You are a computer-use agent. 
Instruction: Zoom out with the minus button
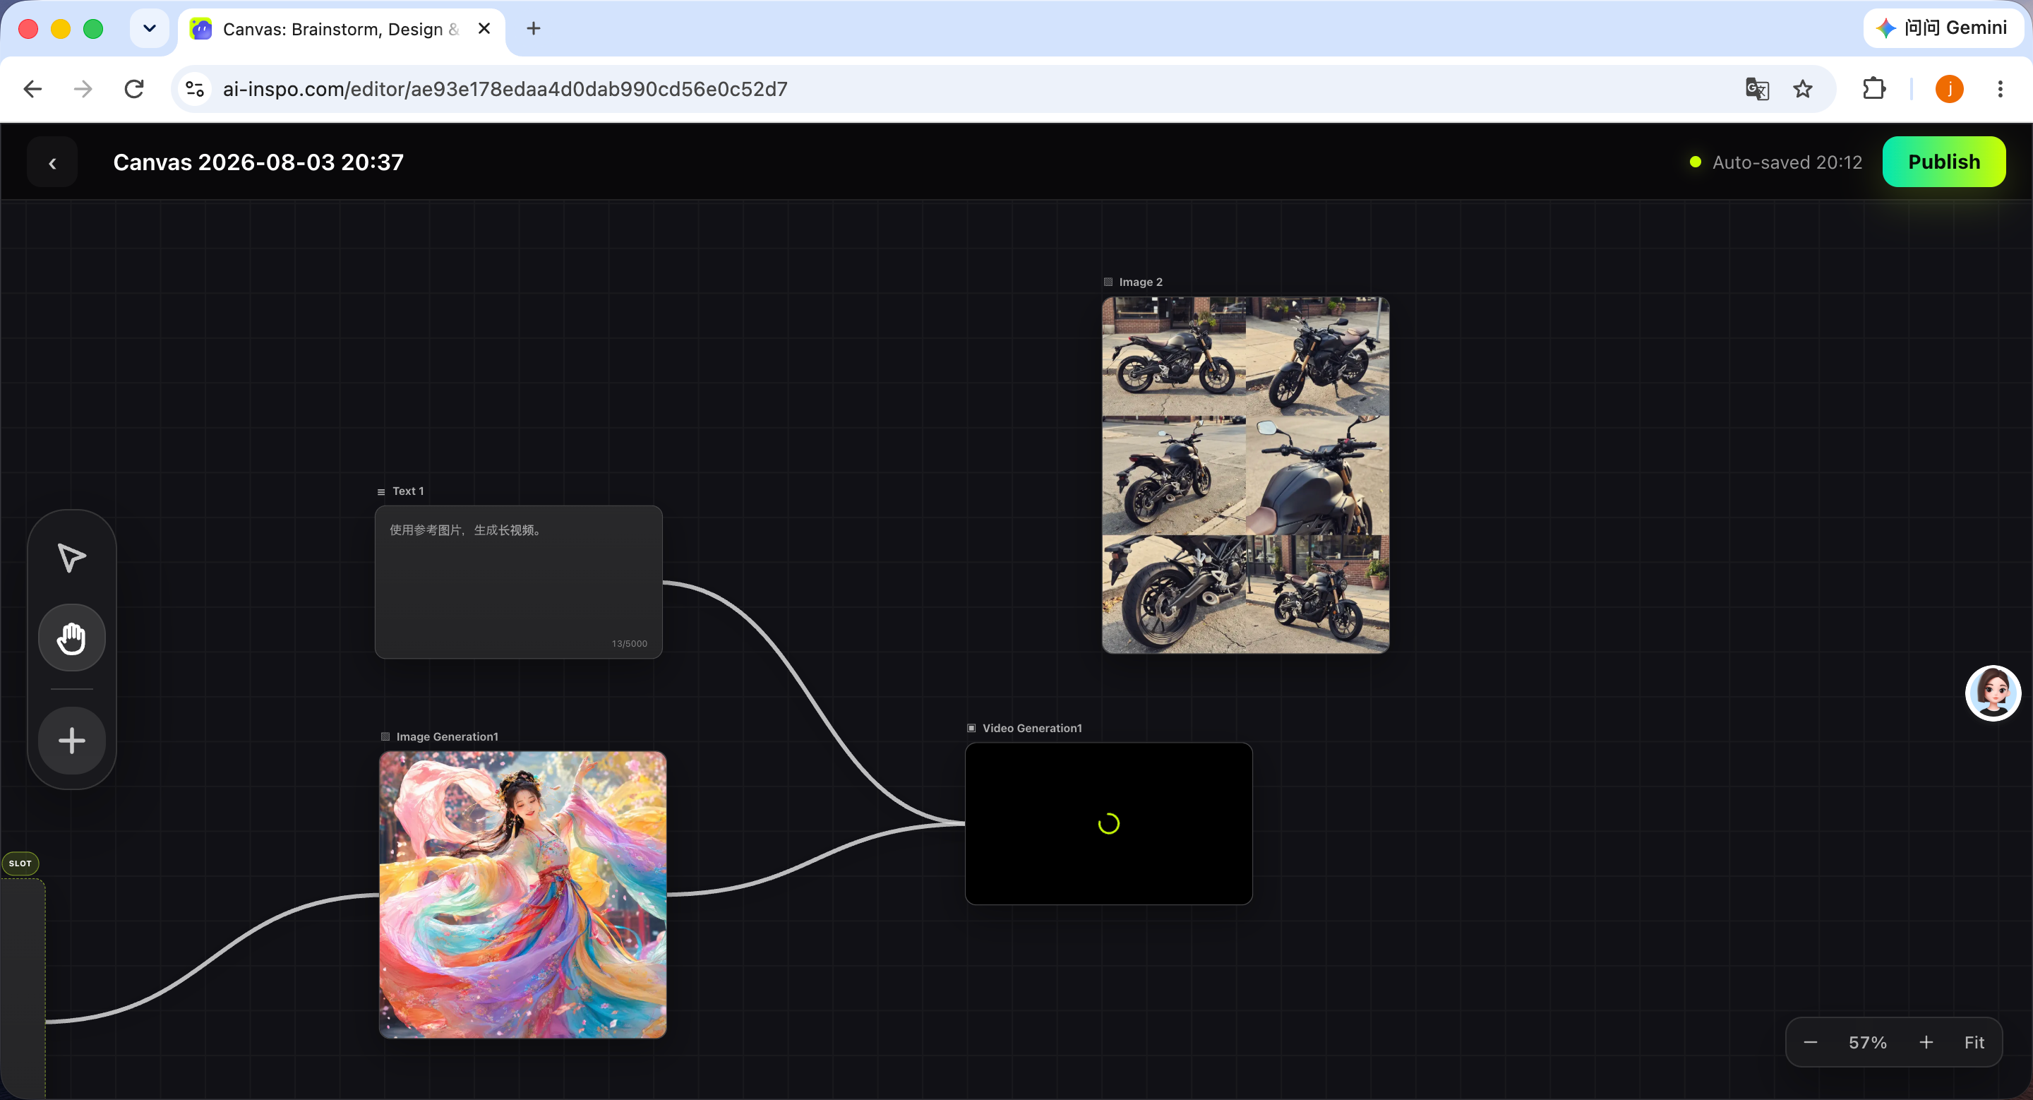(1811, 1042)
